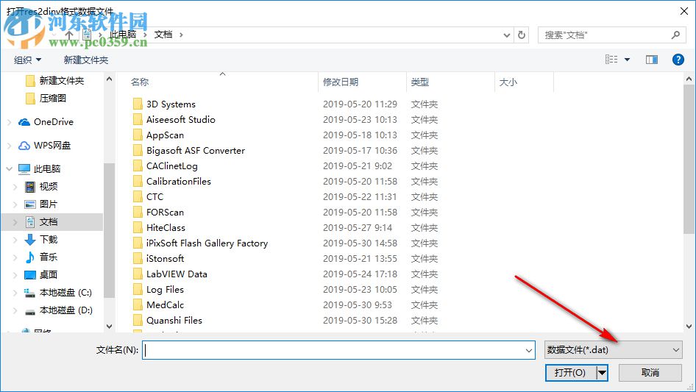Expand the OneDrive tree node
Viewport: 696px width, 392px height.
[x=10, y=122]
